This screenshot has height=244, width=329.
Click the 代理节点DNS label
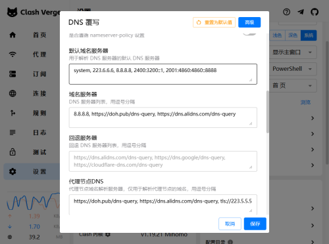(x=86, y=182)
